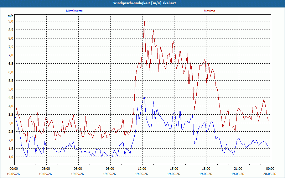Select the red Maxima legend label
The height and width of the screenshot is (178, 285).
(x=209, y=11)
